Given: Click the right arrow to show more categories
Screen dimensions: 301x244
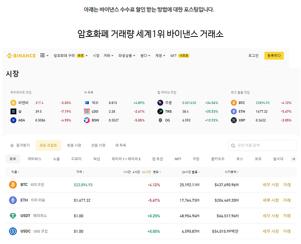Looking at the screenshot, I should pyautogui.click(x=293, y=159).
